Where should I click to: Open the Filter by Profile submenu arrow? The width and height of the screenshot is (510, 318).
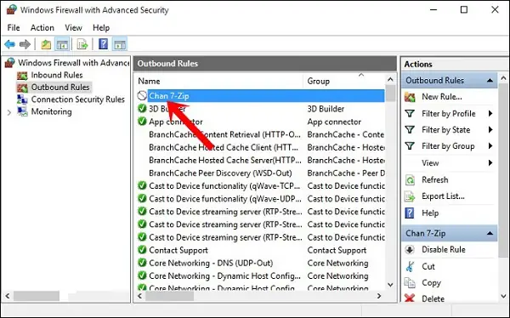click(490, 113)
